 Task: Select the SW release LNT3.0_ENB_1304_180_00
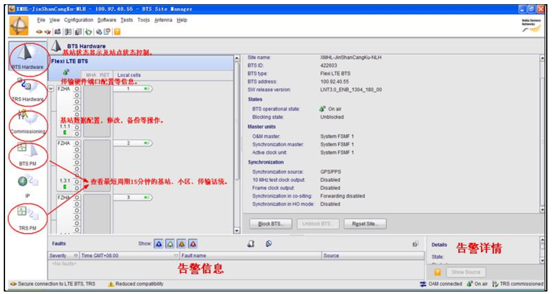coord(351,90)
